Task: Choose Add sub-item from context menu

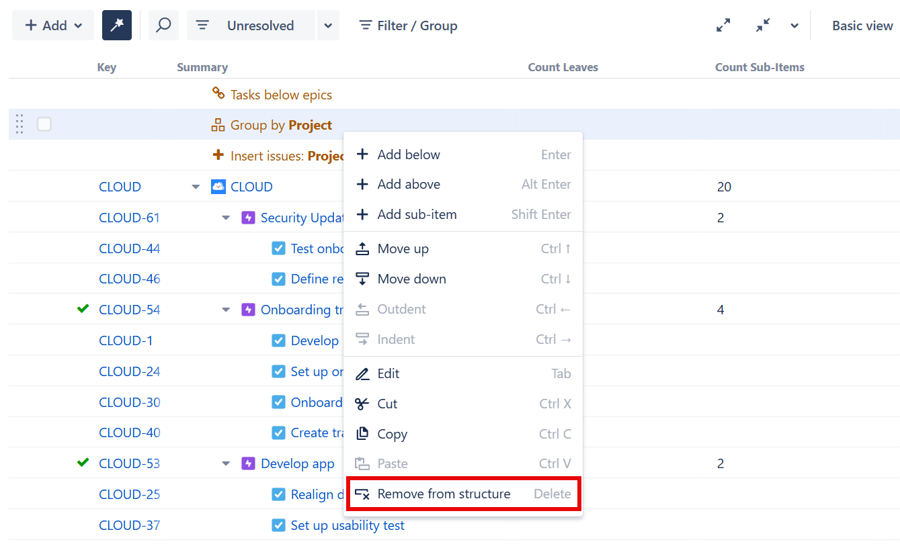Action: click(417, 215)
